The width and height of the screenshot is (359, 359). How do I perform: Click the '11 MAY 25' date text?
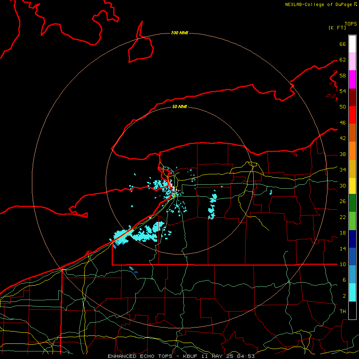pos(217,356)
